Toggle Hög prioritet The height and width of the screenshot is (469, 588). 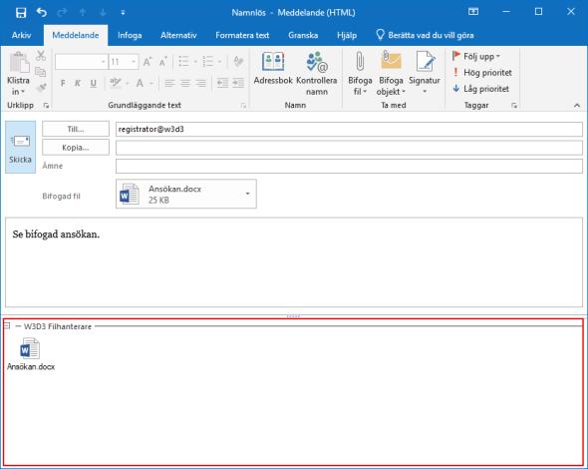tap(482, 73)
